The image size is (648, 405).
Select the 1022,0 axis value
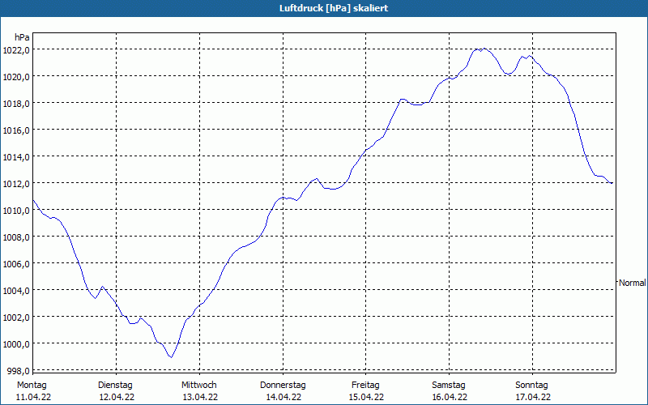click(x=16, y=50)
